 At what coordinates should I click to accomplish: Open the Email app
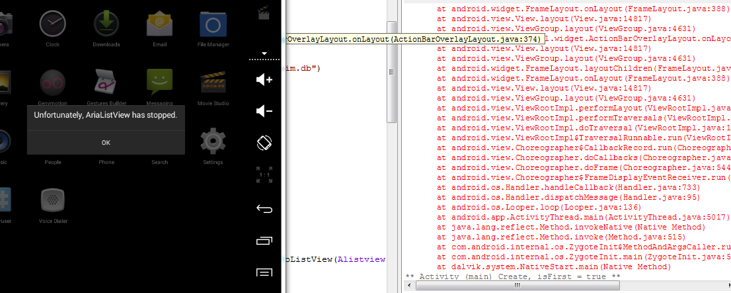[x=159, y=26]
